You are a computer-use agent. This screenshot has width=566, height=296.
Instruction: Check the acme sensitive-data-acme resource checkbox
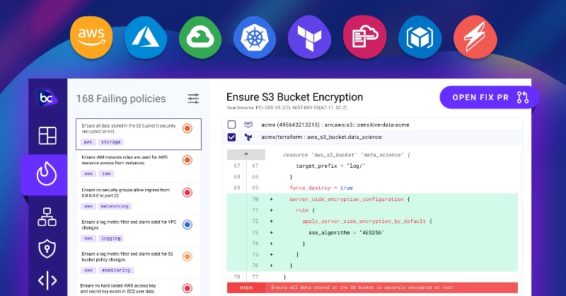click(x=232, y=125)
